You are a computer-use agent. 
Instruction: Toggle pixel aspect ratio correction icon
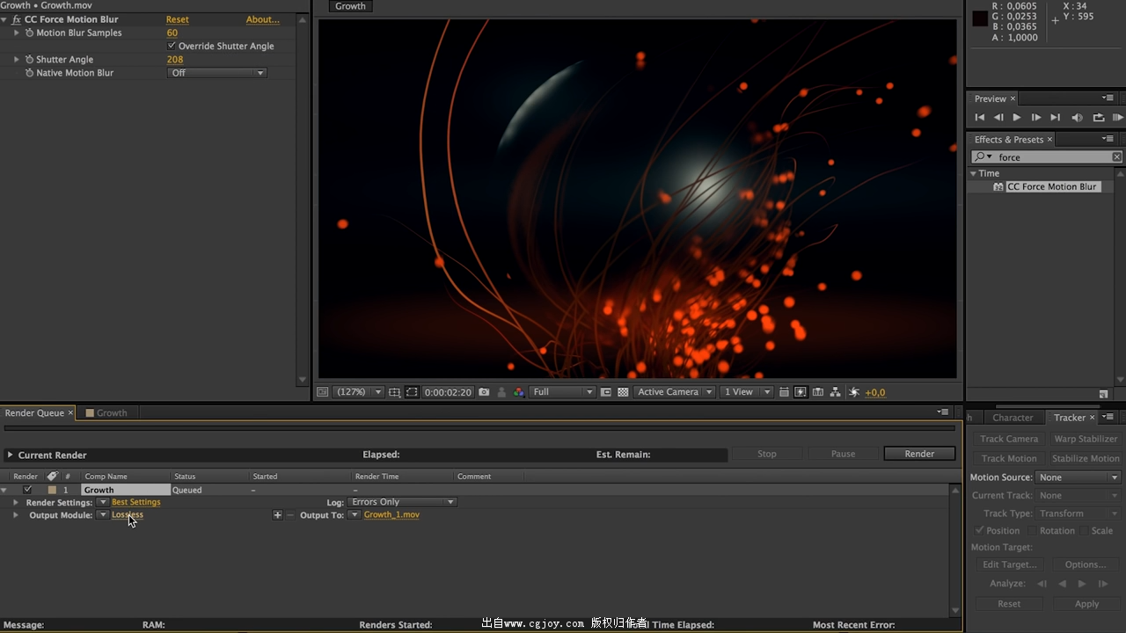[x=784, y=392]
